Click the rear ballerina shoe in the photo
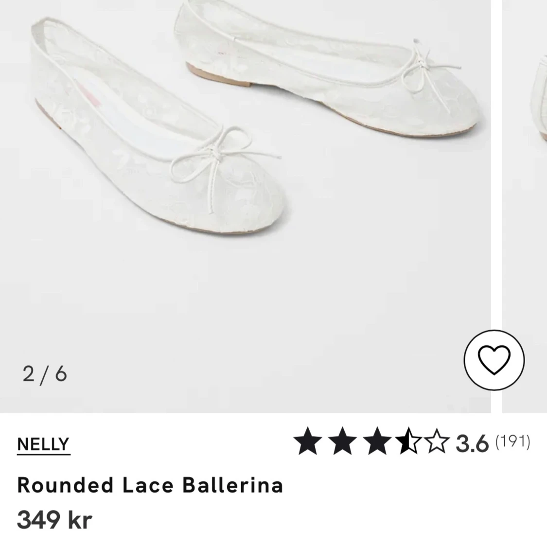 pyautogui.click(x=328, y=66)
